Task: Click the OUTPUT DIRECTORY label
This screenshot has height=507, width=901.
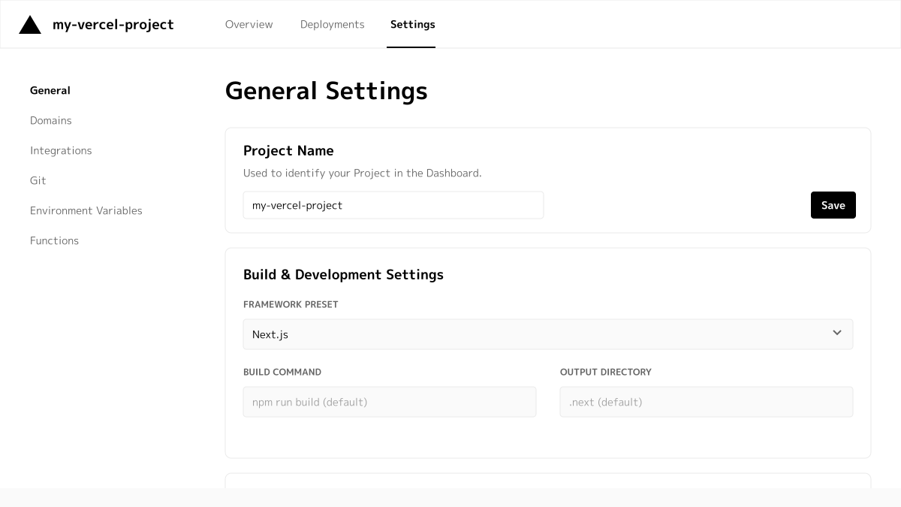Action: click(606, 372)
